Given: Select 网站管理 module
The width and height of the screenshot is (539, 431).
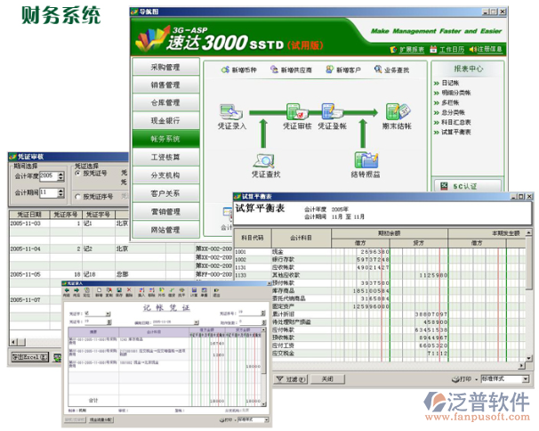Looking at the screenshot, I should click(165, 230).
